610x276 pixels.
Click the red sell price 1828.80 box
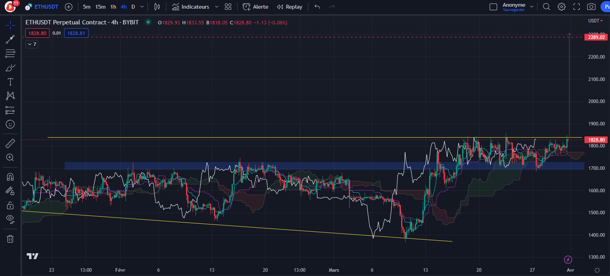pyautogui.click(x=37, y=33)
